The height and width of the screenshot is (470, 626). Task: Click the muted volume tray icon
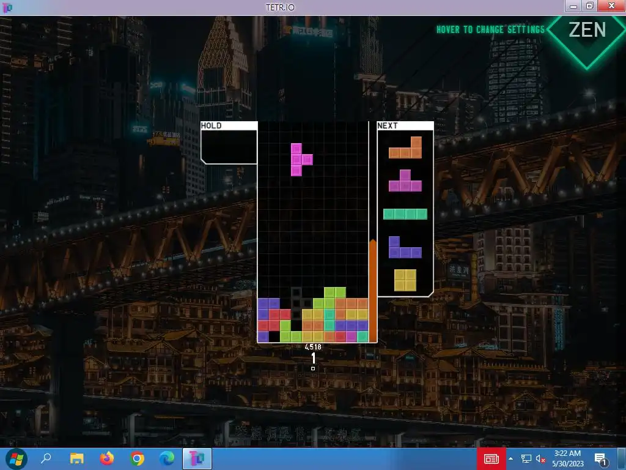[x=540, y=459]
